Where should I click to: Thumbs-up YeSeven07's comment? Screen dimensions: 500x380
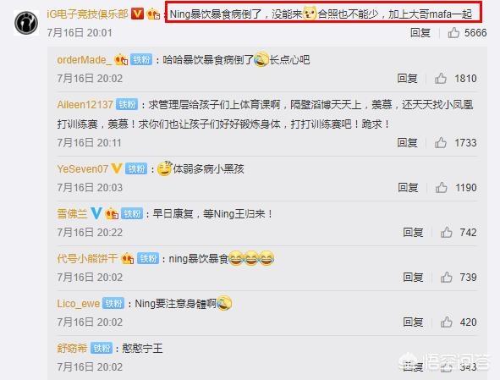pos(441,187)
